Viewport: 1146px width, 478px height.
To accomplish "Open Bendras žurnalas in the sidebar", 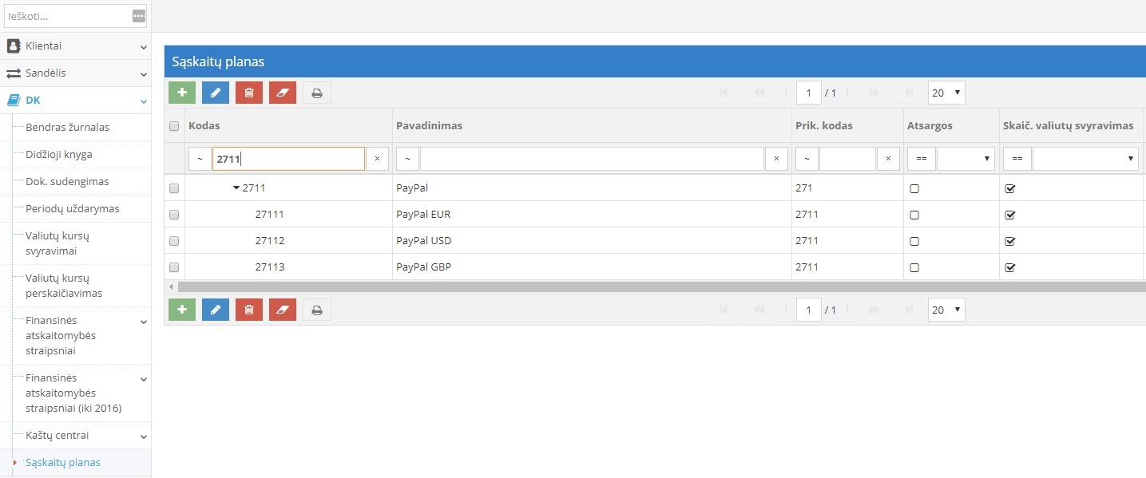I will pyautogui.click(x=68, y=128).
